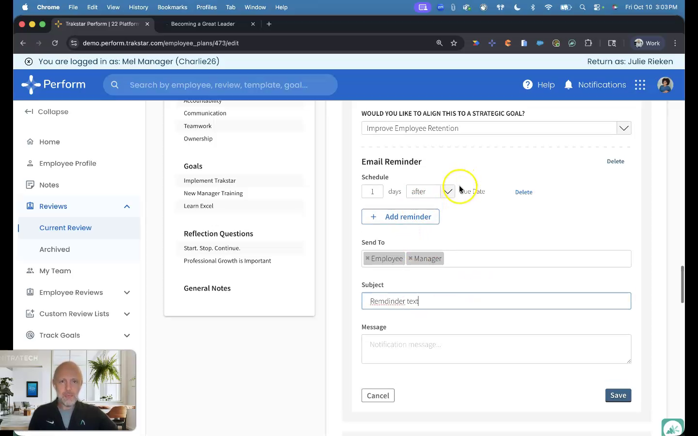Click the search magnifier icon
The image size is (698, 436).
tap(115, 85)
